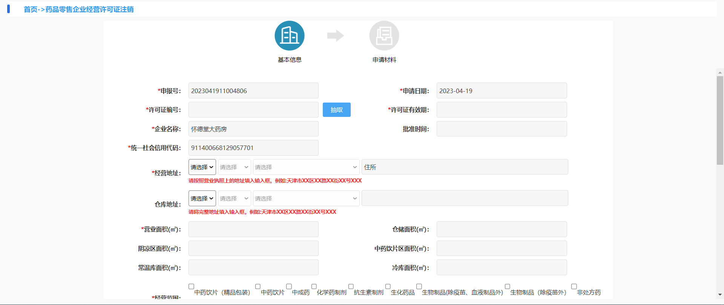This screenshot has height=305, width=724.
Task: Expand the third 经营地址 street dropdown
Action: click(x=306, y=167)
